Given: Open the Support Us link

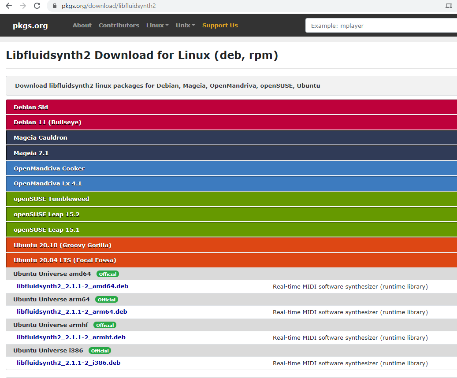Looking at the screenshot, I should pyautogui.click(x=220, y=26).
